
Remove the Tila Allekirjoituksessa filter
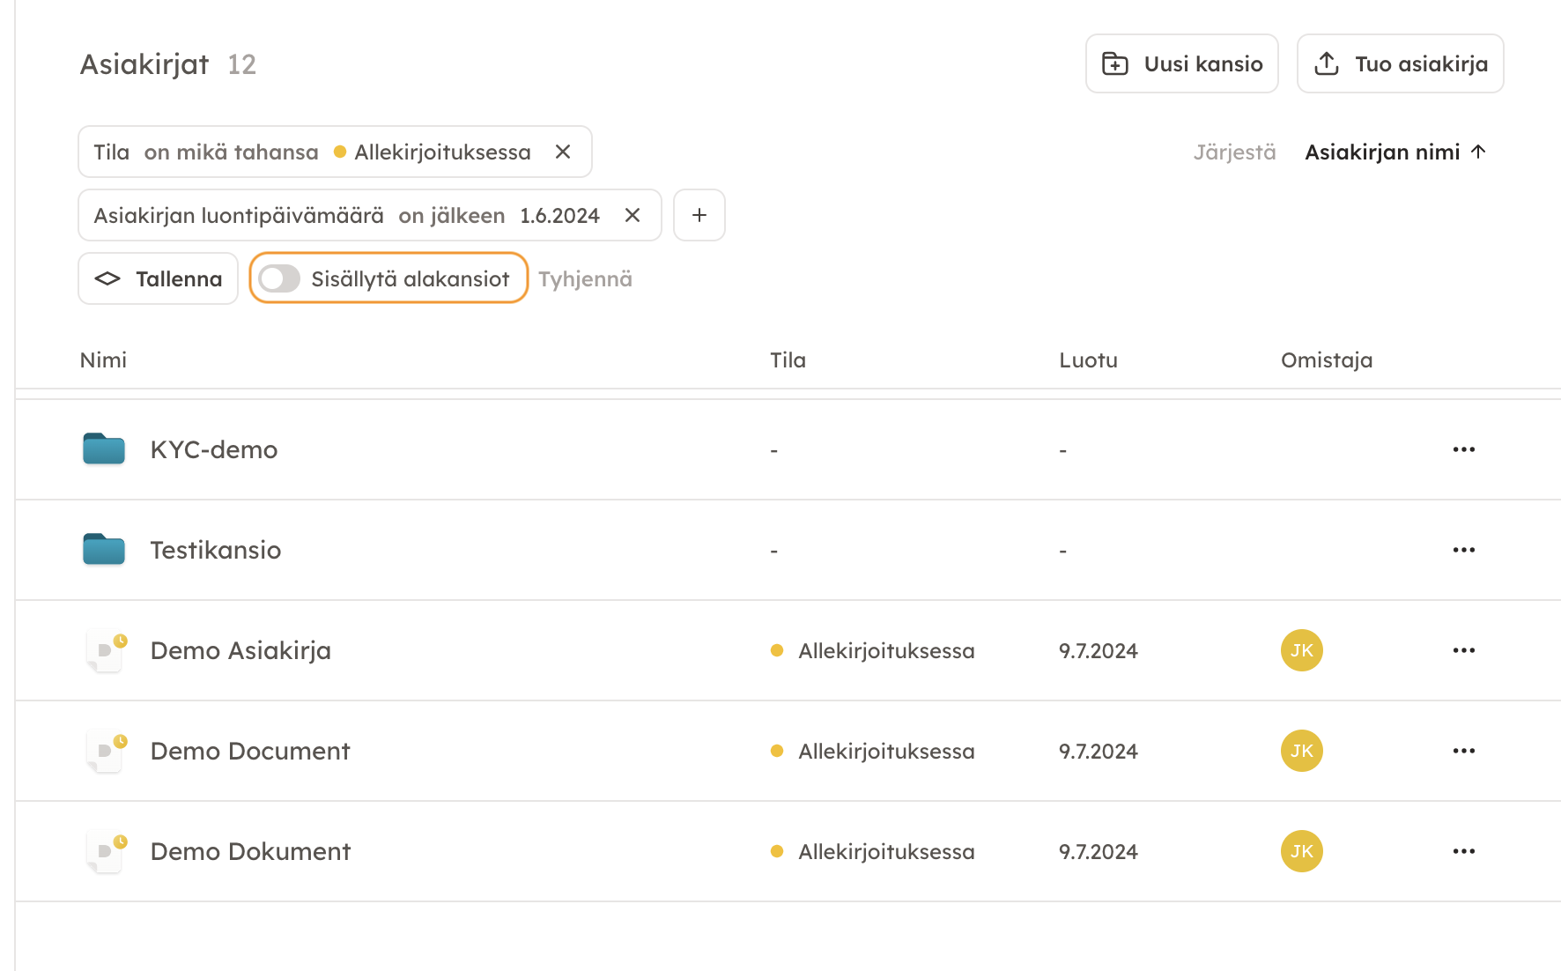click(x=563, y=152)
